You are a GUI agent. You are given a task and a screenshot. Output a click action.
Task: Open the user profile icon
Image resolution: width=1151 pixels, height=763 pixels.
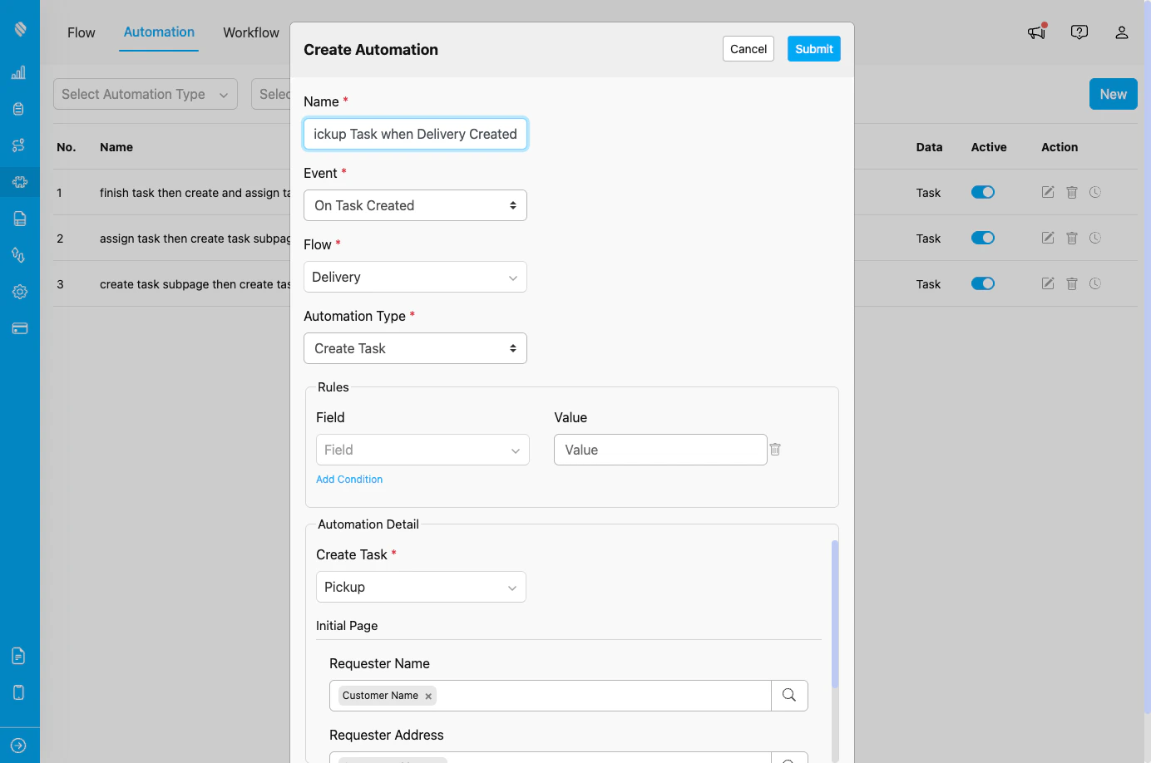(1121, 32)
